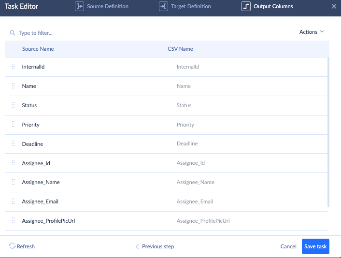Click the Cancel link
The height and width of the screenshot is (258, 341).
pyautogui.click(x=288, y=246)
